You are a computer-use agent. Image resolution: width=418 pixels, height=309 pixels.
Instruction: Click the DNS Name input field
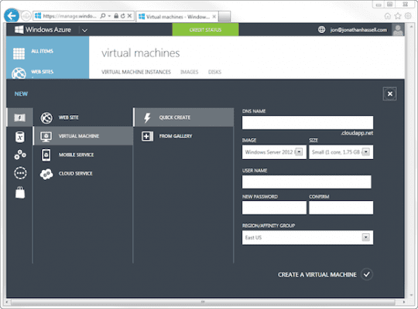point(307,122)
